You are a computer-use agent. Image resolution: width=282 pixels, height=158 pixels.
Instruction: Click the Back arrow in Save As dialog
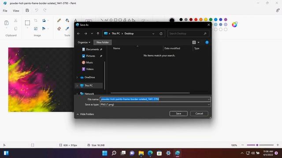(x=78, y=33)
